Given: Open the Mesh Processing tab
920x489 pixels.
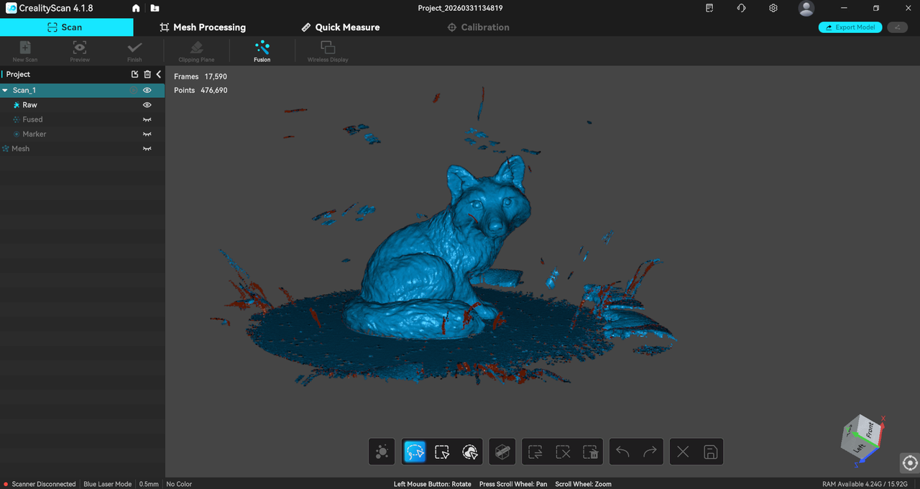Looking at the screenshot, I should (203, 27).
